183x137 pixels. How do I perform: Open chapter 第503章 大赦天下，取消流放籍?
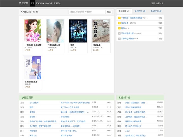(x=73, y=121)
